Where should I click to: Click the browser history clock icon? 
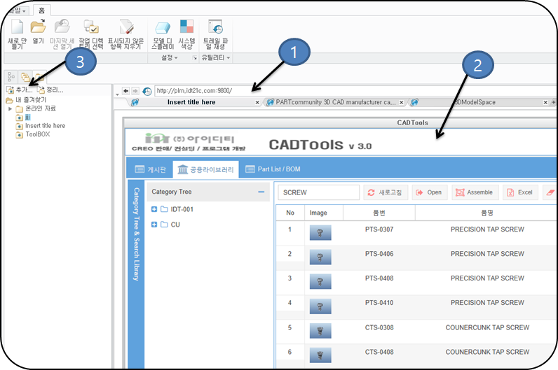click(147, 91)
